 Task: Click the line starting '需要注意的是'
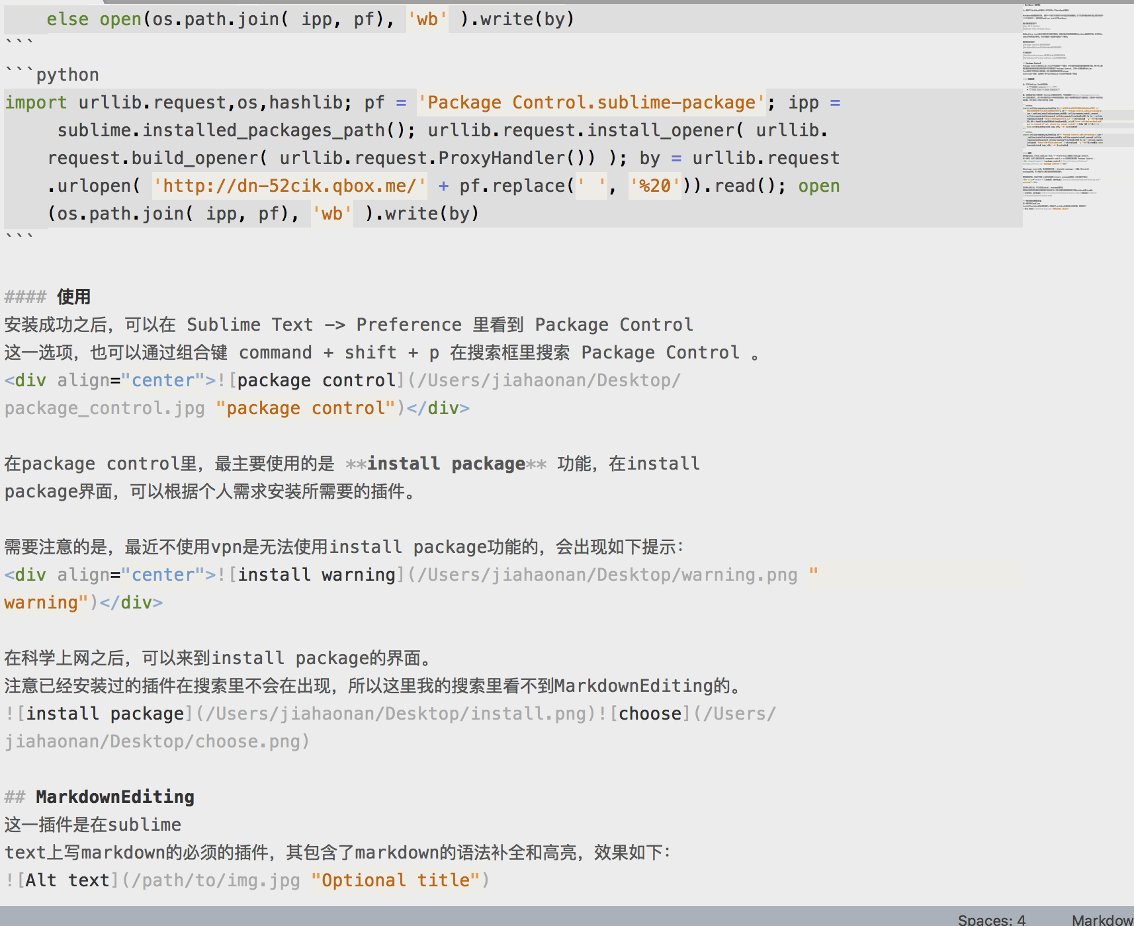(344, 547)
